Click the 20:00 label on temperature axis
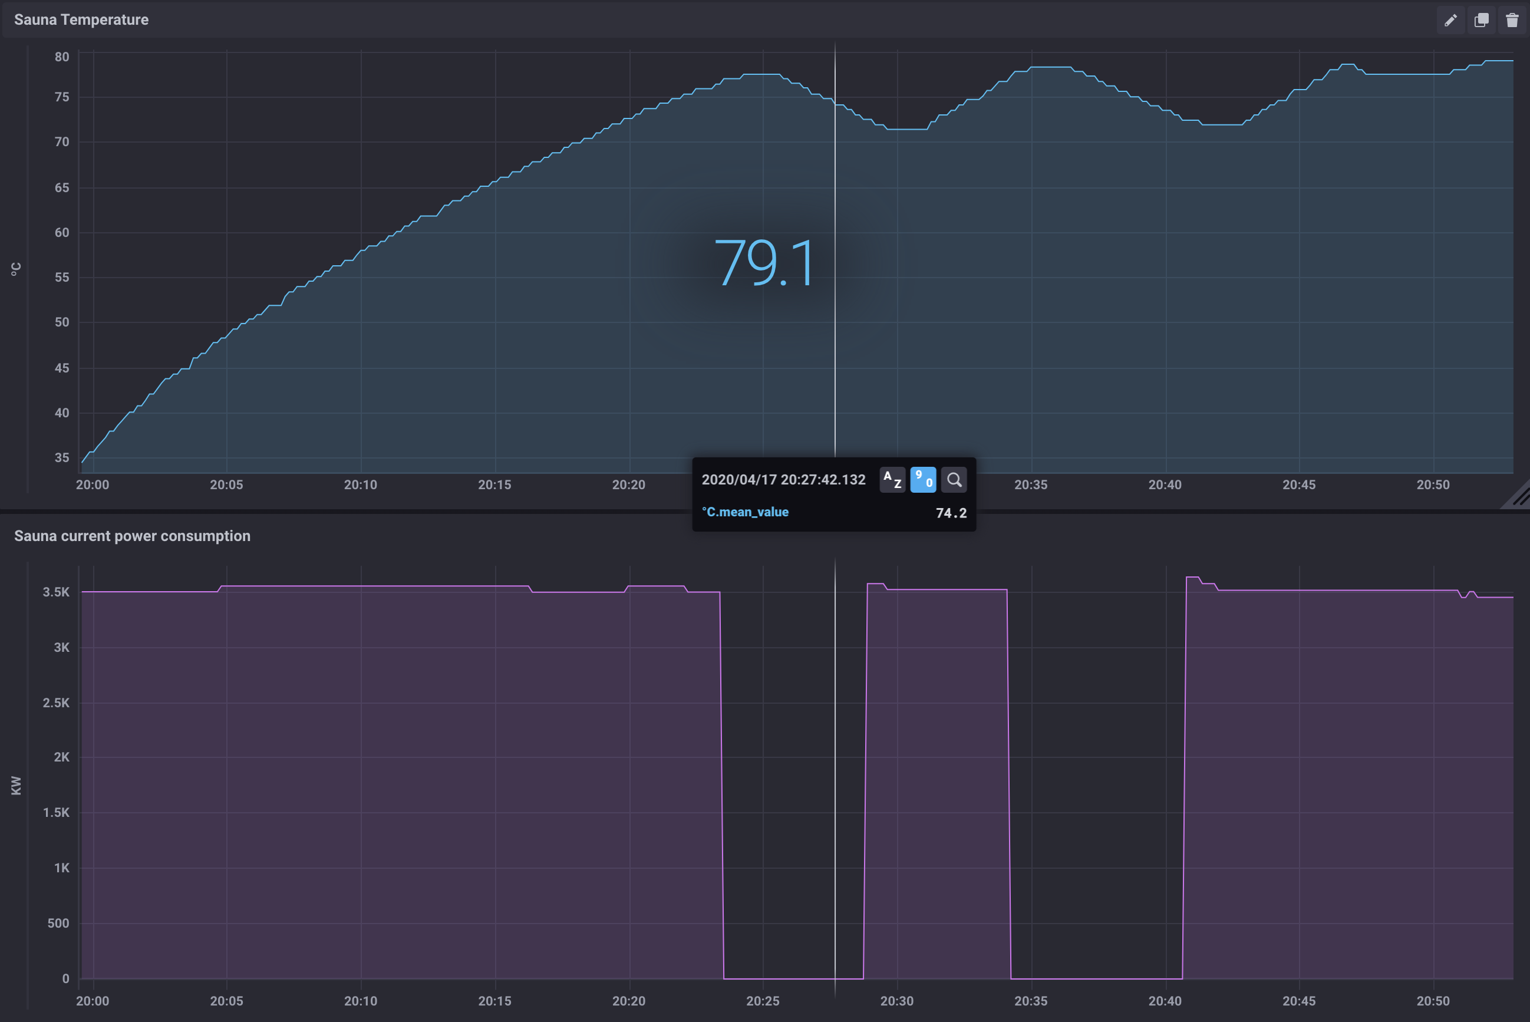Viewport: 1530px width, 1022px height. 93,485
